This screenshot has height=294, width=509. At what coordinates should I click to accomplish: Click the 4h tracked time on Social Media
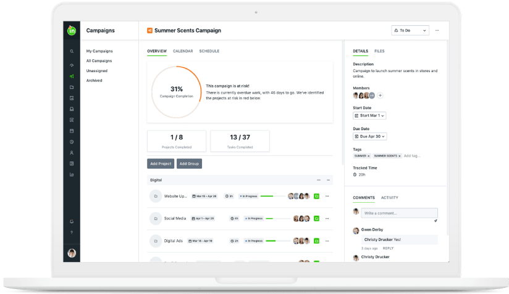[x=234, y=219]
